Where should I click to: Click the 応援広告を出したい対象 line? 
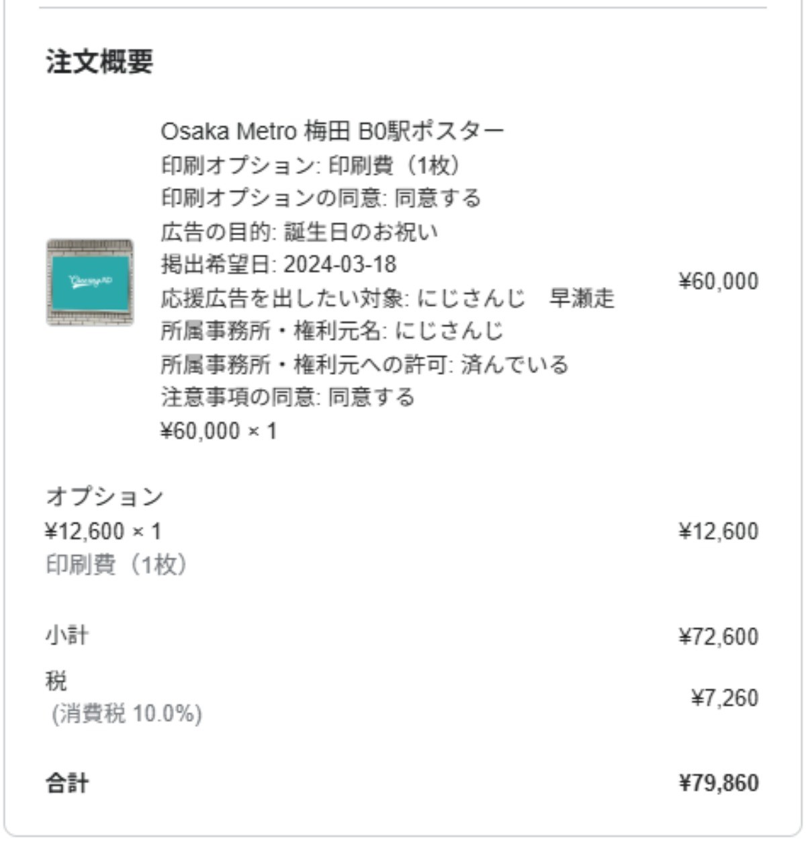pos(387,298)
